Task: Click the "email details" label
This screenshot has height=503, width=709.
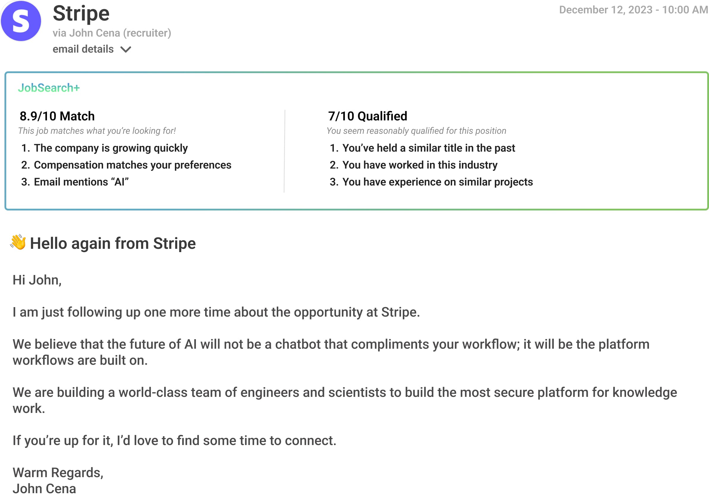Action: pyautogui.click(x=83, y=49)
